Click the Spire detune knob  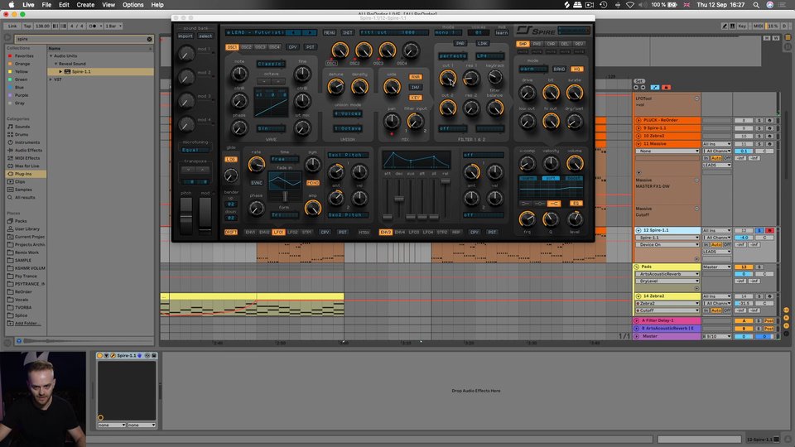[335, 87]
